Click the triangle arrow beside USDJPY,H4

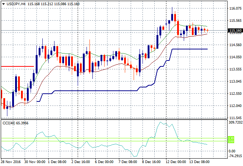[x=4, y=4]
